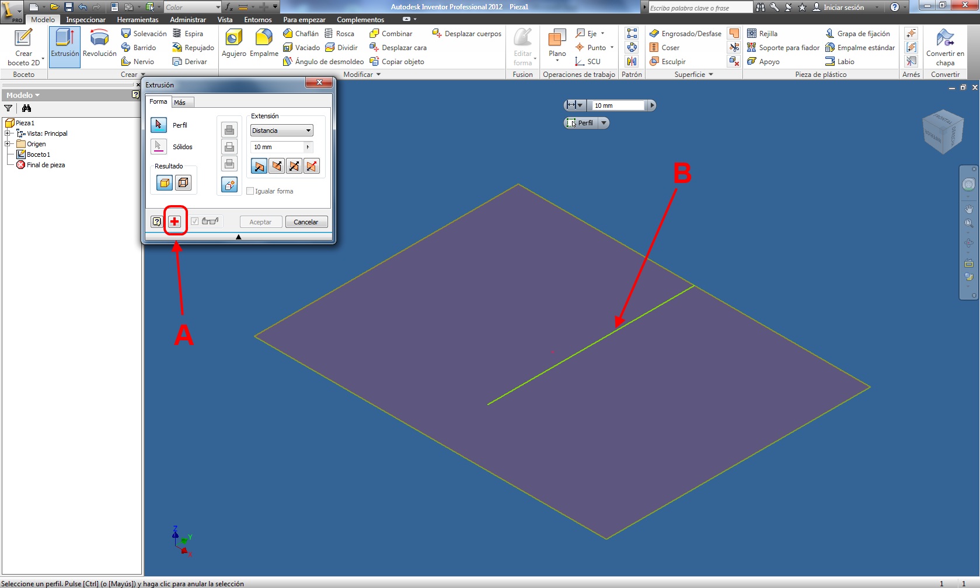This screenshot has height=588, width=980.
Task: Click the Derivar tool
Action: tap(190, 62)
